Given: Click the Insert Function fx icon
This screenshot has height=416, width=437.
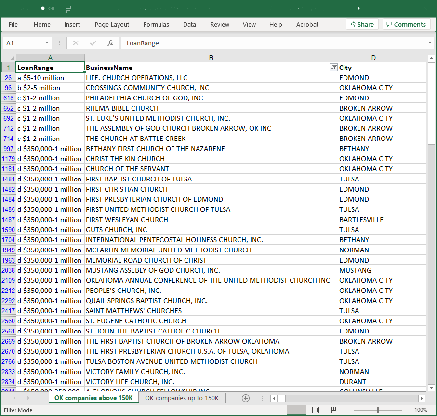Looking at the screenshot, I should [x=110, y=43].
